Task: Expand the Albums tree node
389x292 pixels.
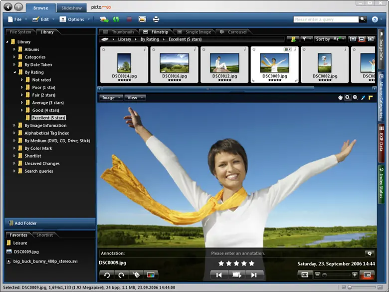Action: coord(14,49)
